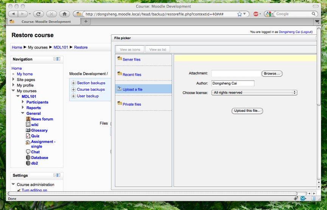
Task: Click the Assignment - single icon
Action: [28, 142]
